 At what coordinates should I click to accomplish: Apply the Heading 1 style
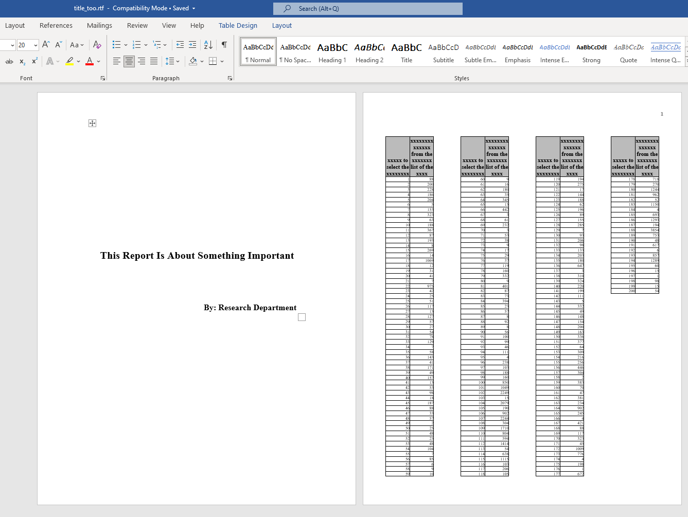[x=332, y=52]
